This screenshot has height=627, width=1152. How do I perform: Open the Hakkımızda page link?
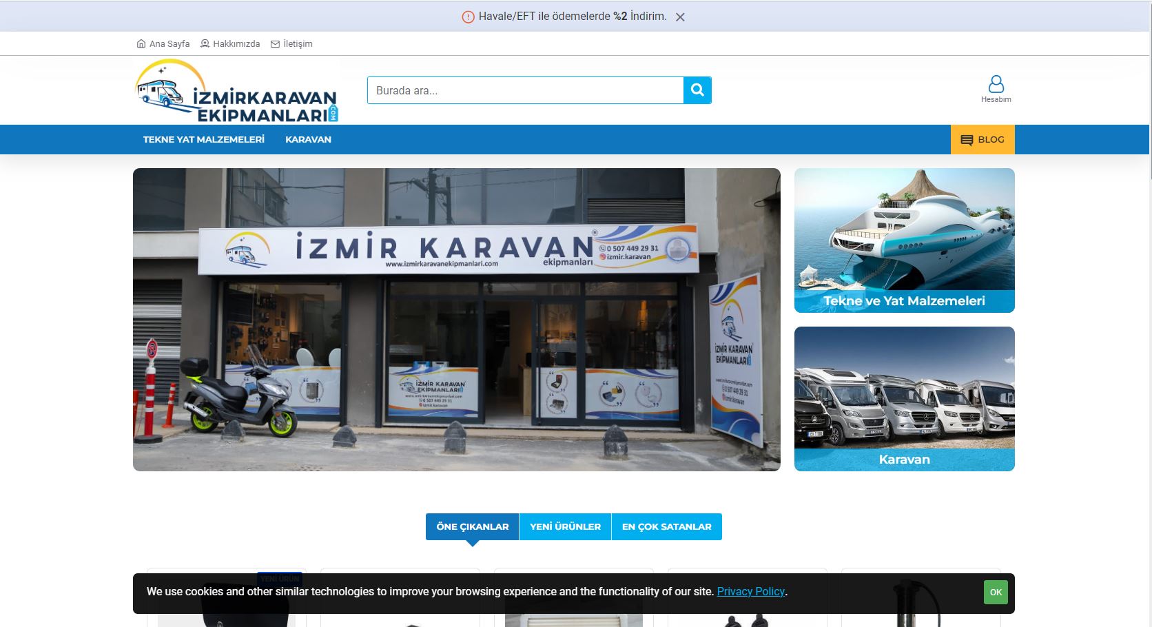pyautogui.click(x=230, y=43)
